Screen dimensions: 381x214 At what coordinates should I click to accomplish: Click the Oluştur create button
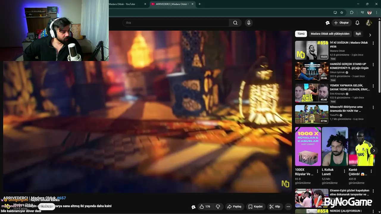point(341,23)
